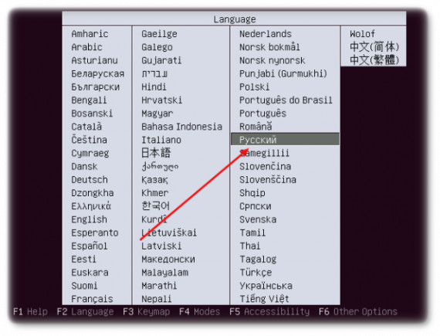Select Nederlands language option
Viewport: 440px width, 336px height.
coord(266,34)
